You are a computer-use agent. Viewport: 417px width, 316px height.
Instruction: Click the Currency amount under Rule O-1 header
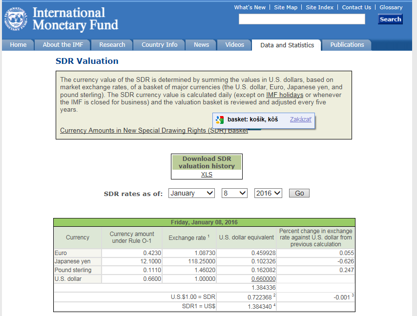click(132, 237)
